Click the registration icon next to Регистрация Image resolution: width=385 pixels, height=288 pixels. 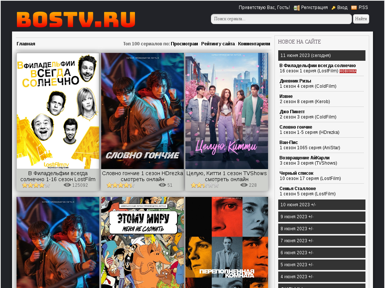[x=297, y=8]
